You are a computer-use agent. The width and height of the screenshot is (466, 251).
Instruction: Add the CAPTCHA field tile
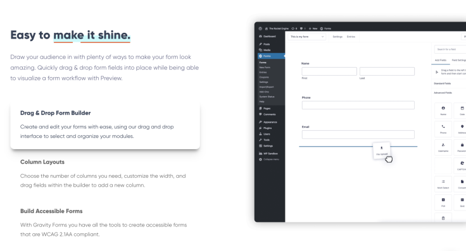click(460, 166)
